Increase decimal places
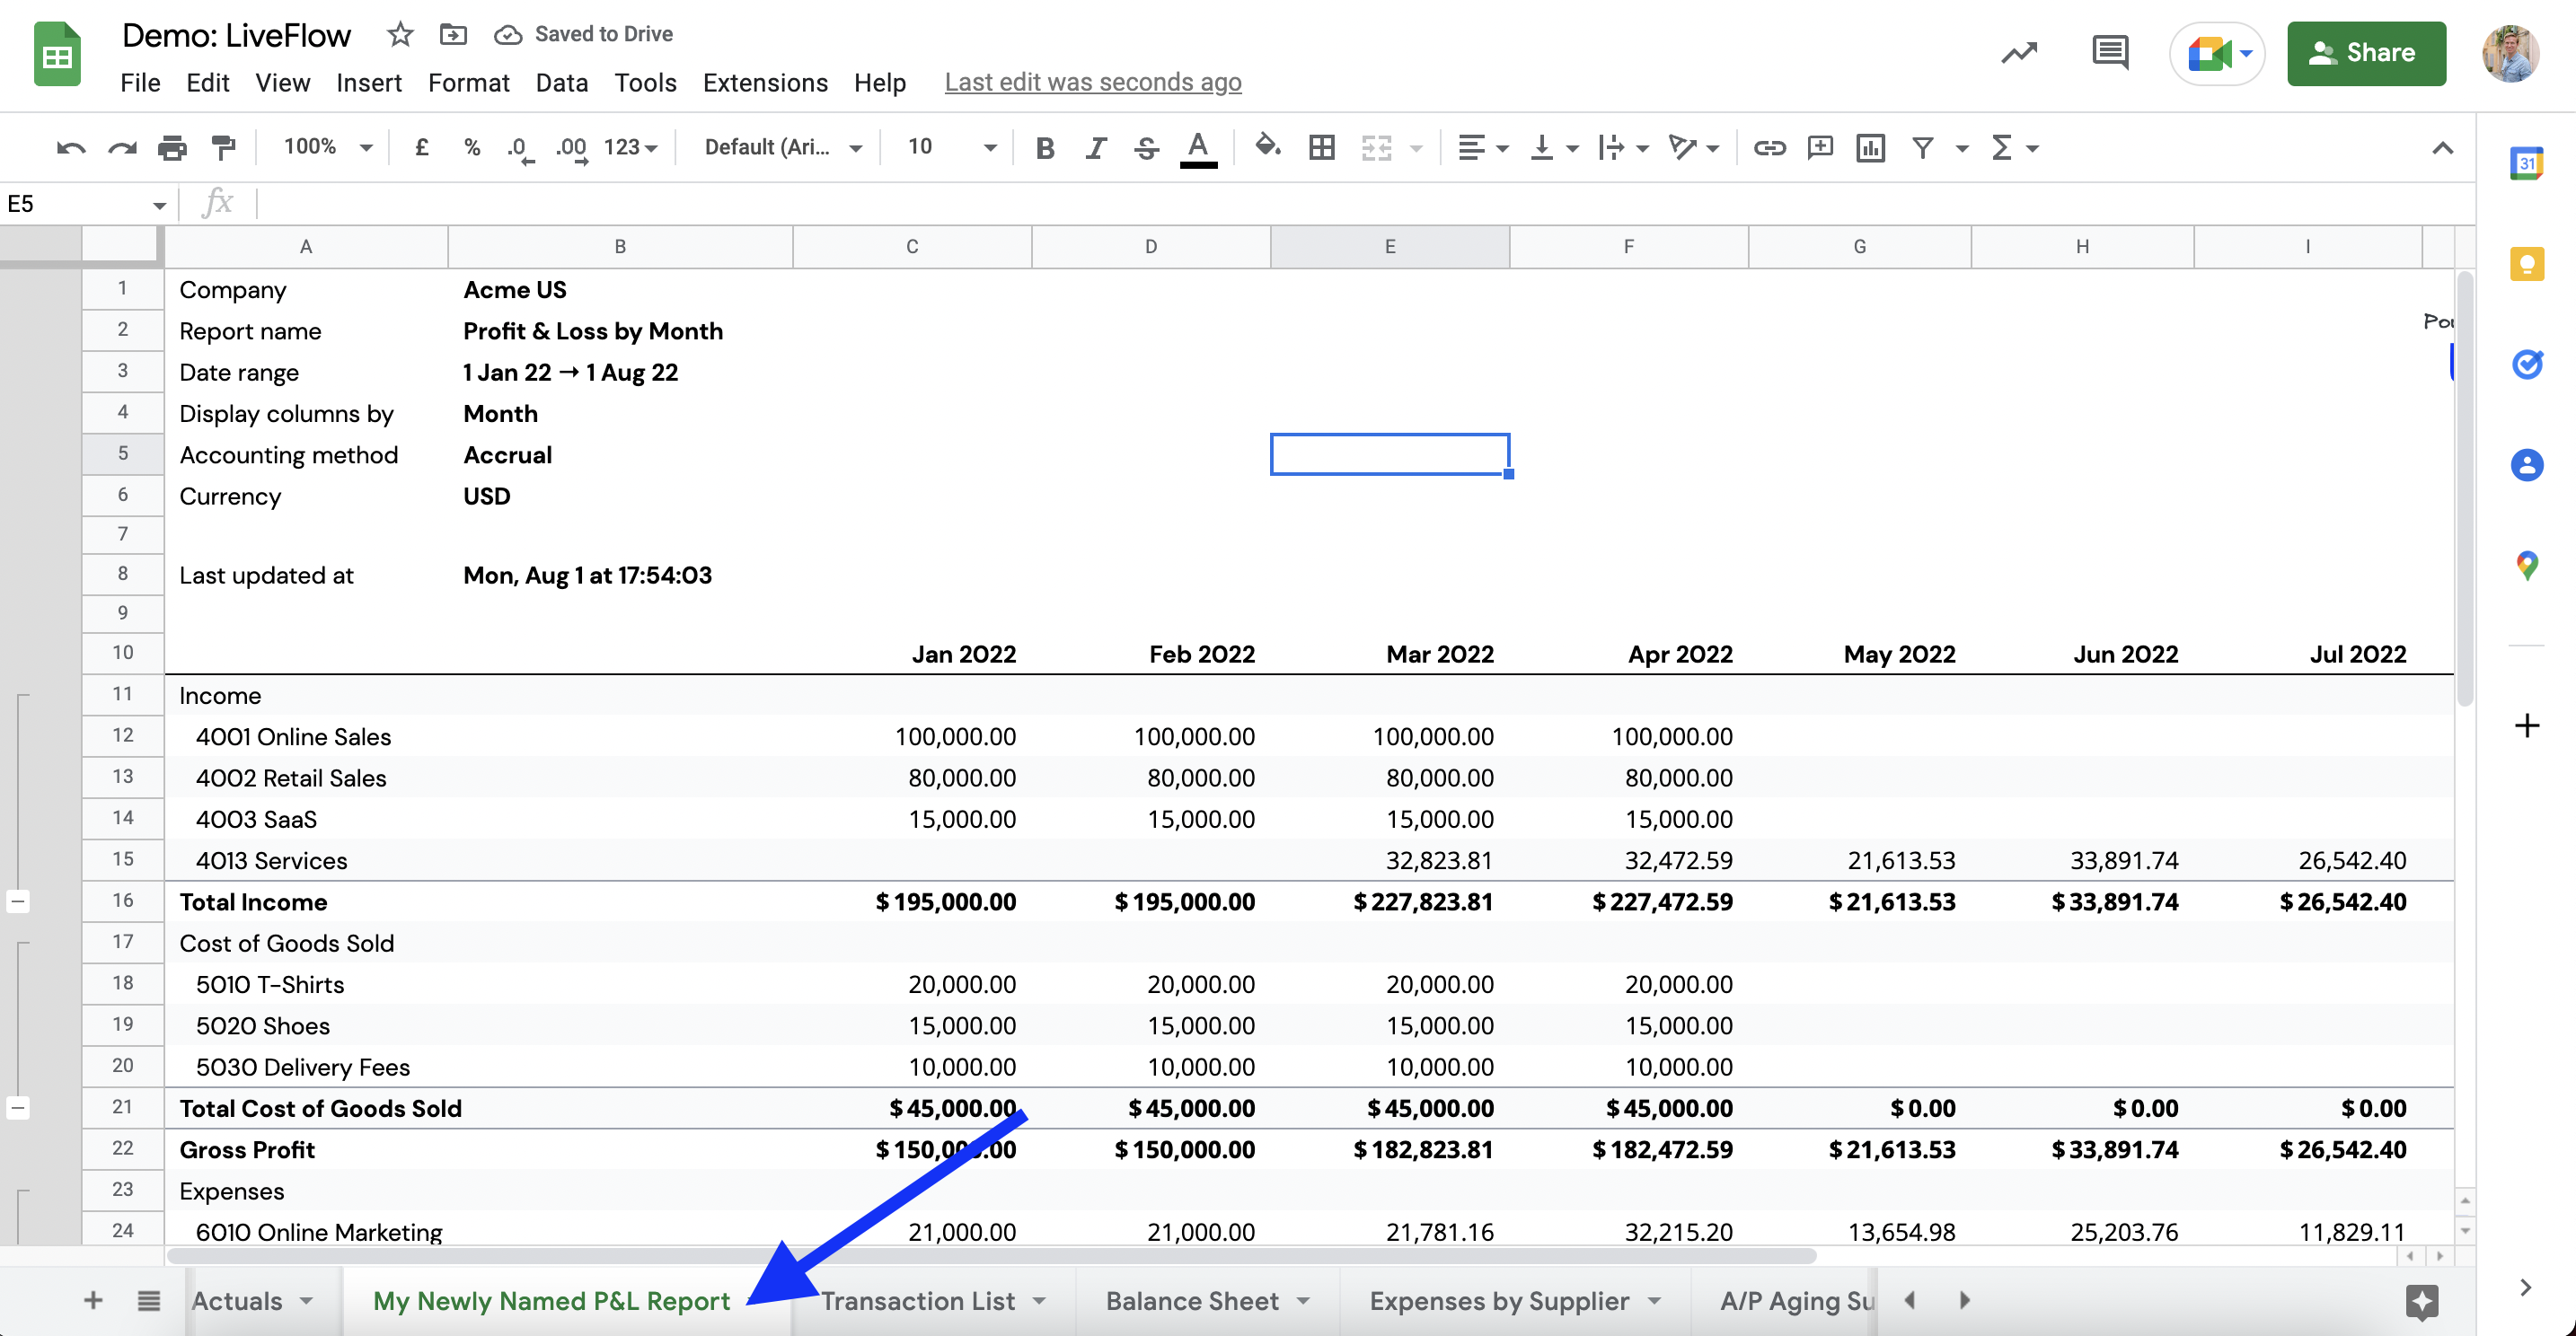The image size is (2576, 1336). pos(572,149)
